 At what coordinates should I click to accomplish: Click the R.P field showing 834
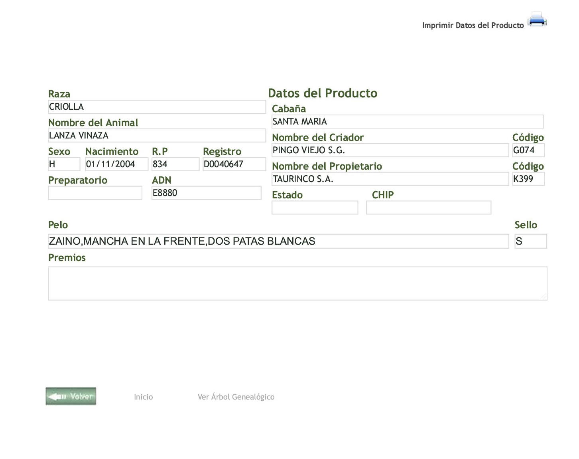tap(175, 164)
